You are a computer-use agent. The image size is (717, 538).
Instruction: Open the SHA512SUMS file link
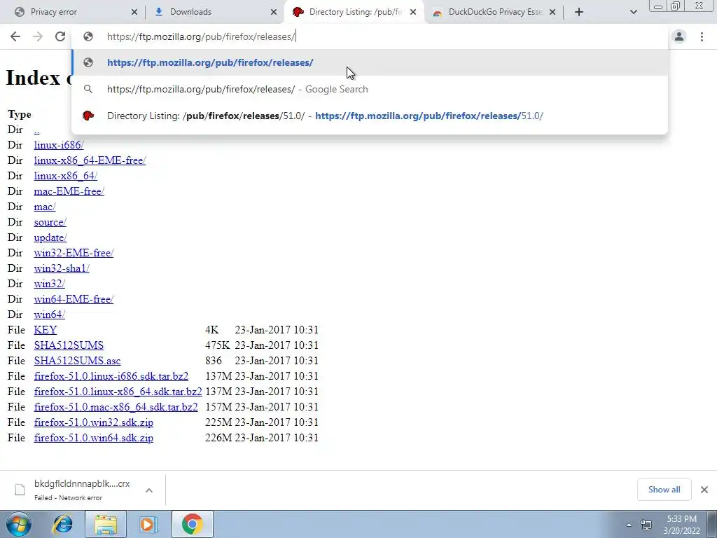[69, 345]
